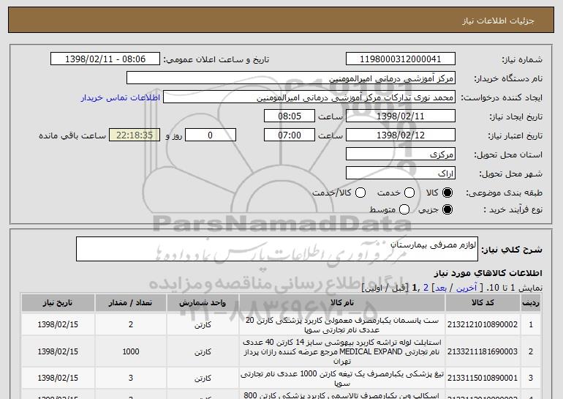The height and width of the screenshot is (399, 563).
Task: Click the row 4 product name اسکالپ وین
Action: coord(342,395)
